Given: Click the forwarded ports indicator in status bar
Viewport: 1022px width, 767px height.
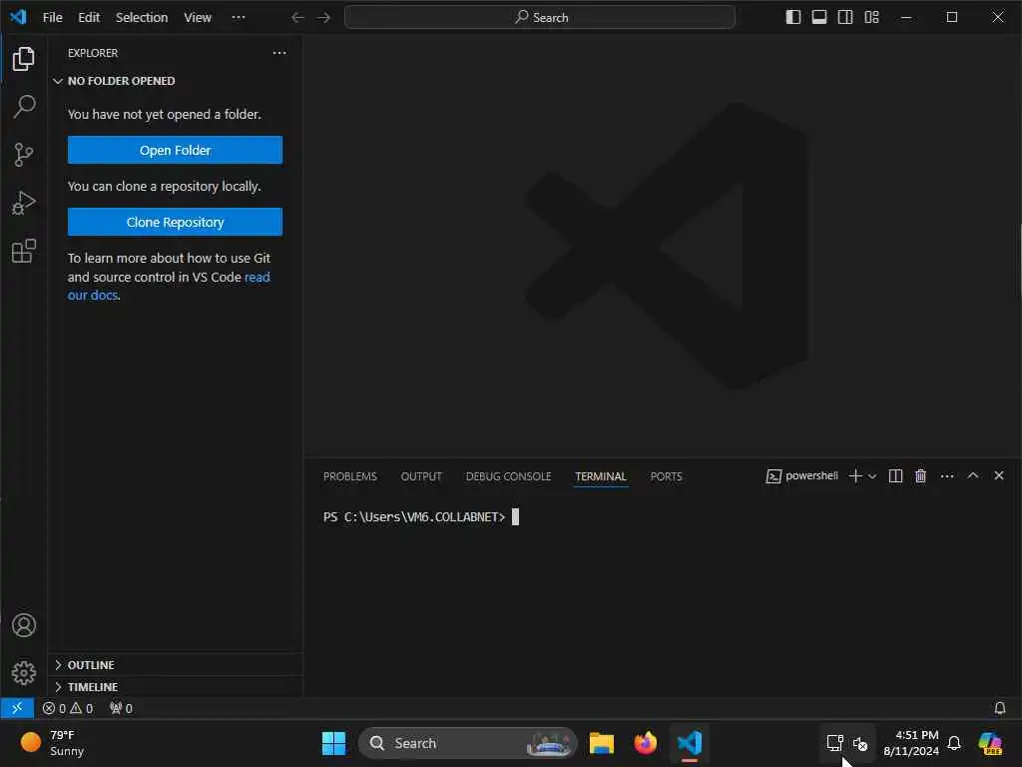Looking at the screenshot, I should [121, 708].
